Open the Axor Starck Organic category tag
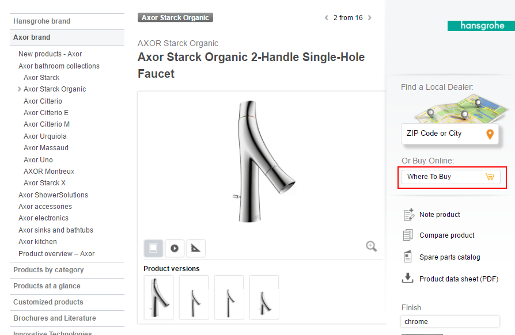Image resolution: width=515 pixels, height=335 pixels. tap(175, 18)
